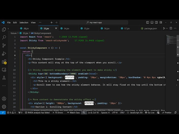Open the Search view in activity bar

[4, 37]
